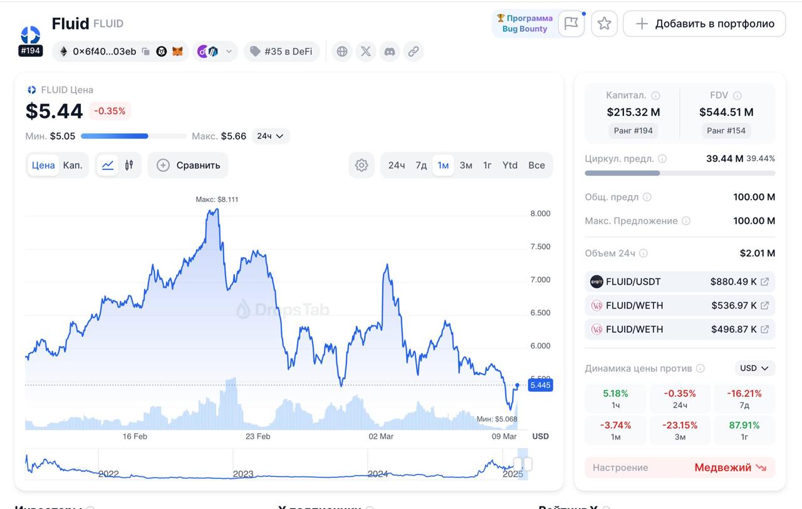Click the 24h min-max price range bar

click(x=133, y=136)
